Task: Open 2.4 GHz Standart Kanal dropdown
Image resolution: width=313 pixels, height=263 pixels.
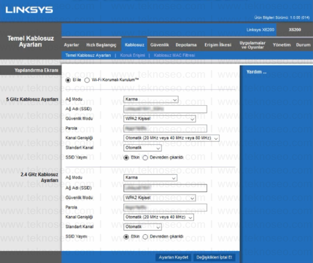Action: [x=142, y=227]
